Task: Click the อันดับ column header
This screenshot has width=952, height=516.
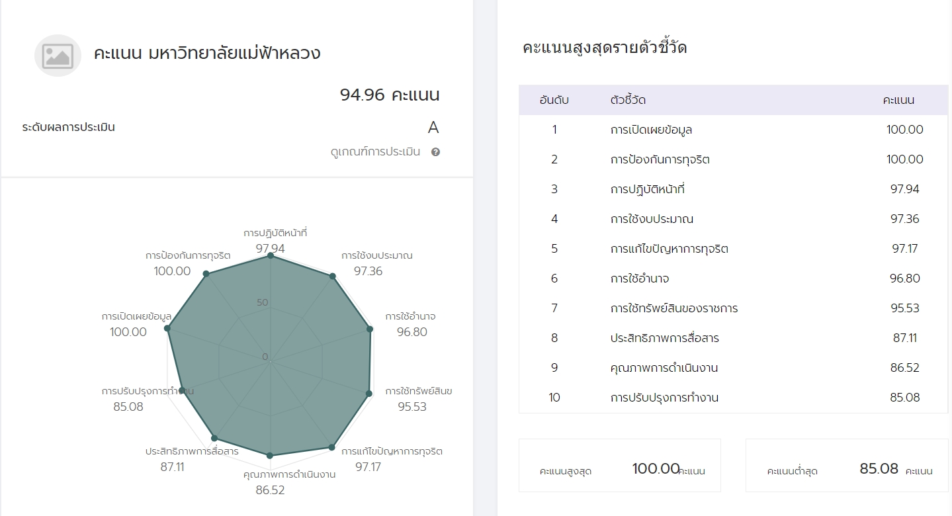Action: pos(554,100)
